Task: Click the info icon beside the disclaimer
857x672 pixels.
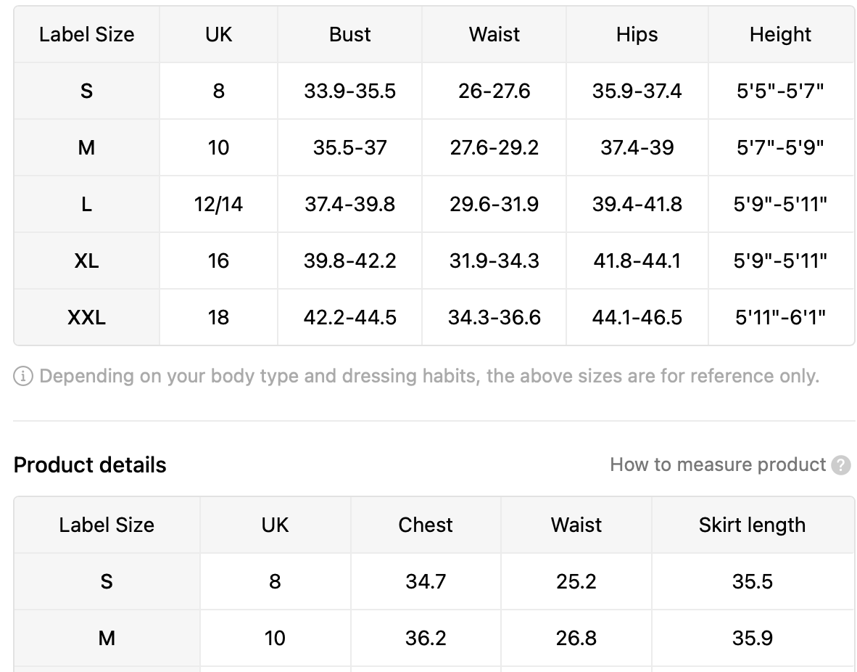Action: pos(23,376)
